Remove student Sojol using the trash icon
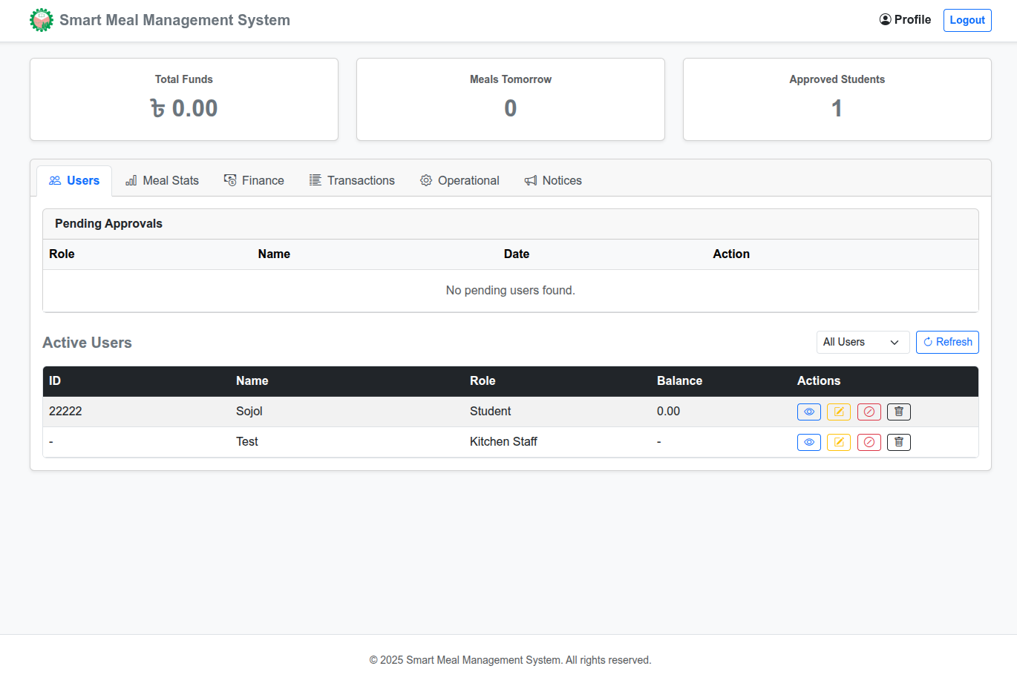The image size is (1017, 686). (x=899, y=412)
